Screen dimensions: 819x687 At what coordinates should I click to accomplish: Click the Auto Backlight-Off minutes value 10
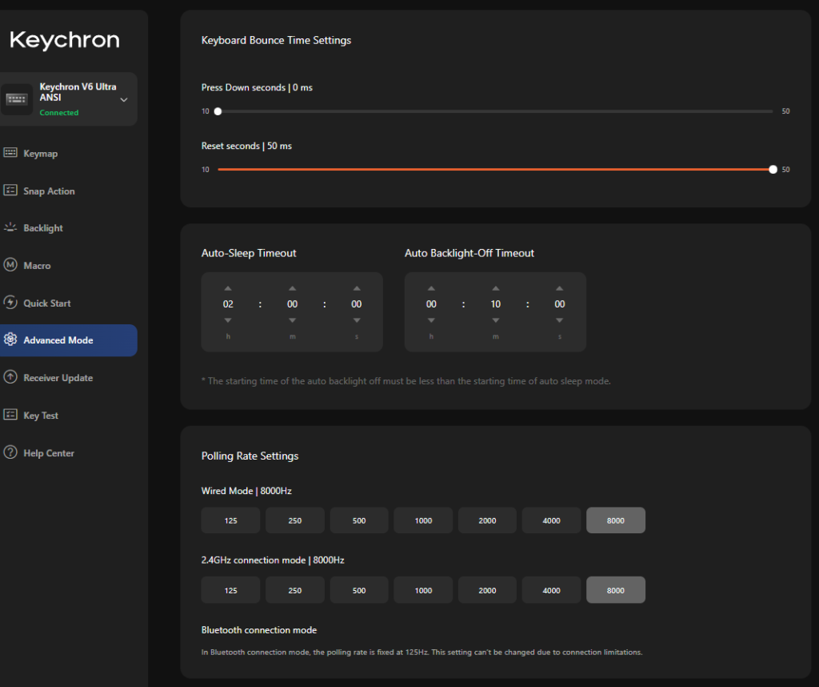tap(496, 304)
